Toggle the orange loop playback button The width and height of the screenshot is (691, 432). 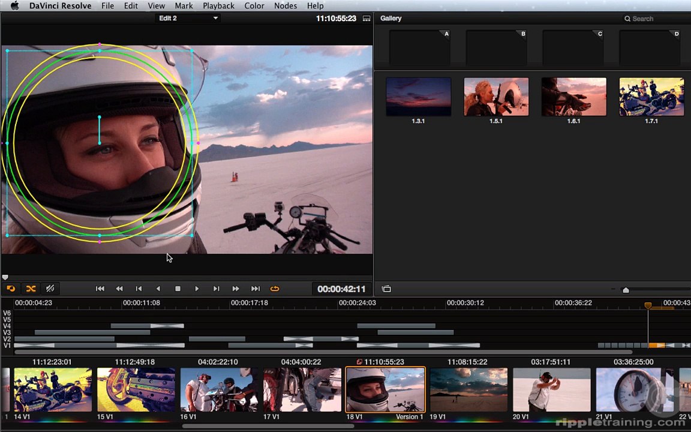(x=275, y=289)
